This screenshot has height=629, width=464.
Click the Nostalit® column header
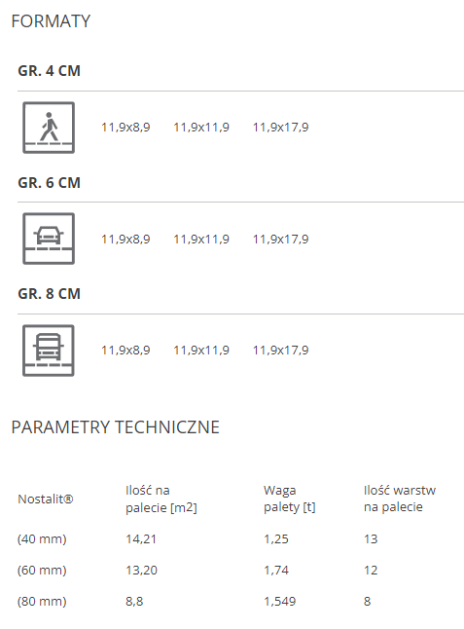tap(46, 499)
